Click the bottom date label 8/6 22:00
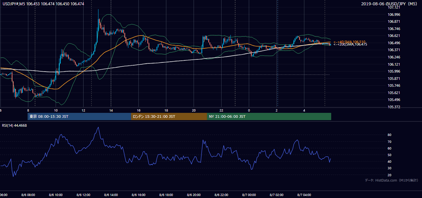The image size is (422, 198). tap(221, 195)
